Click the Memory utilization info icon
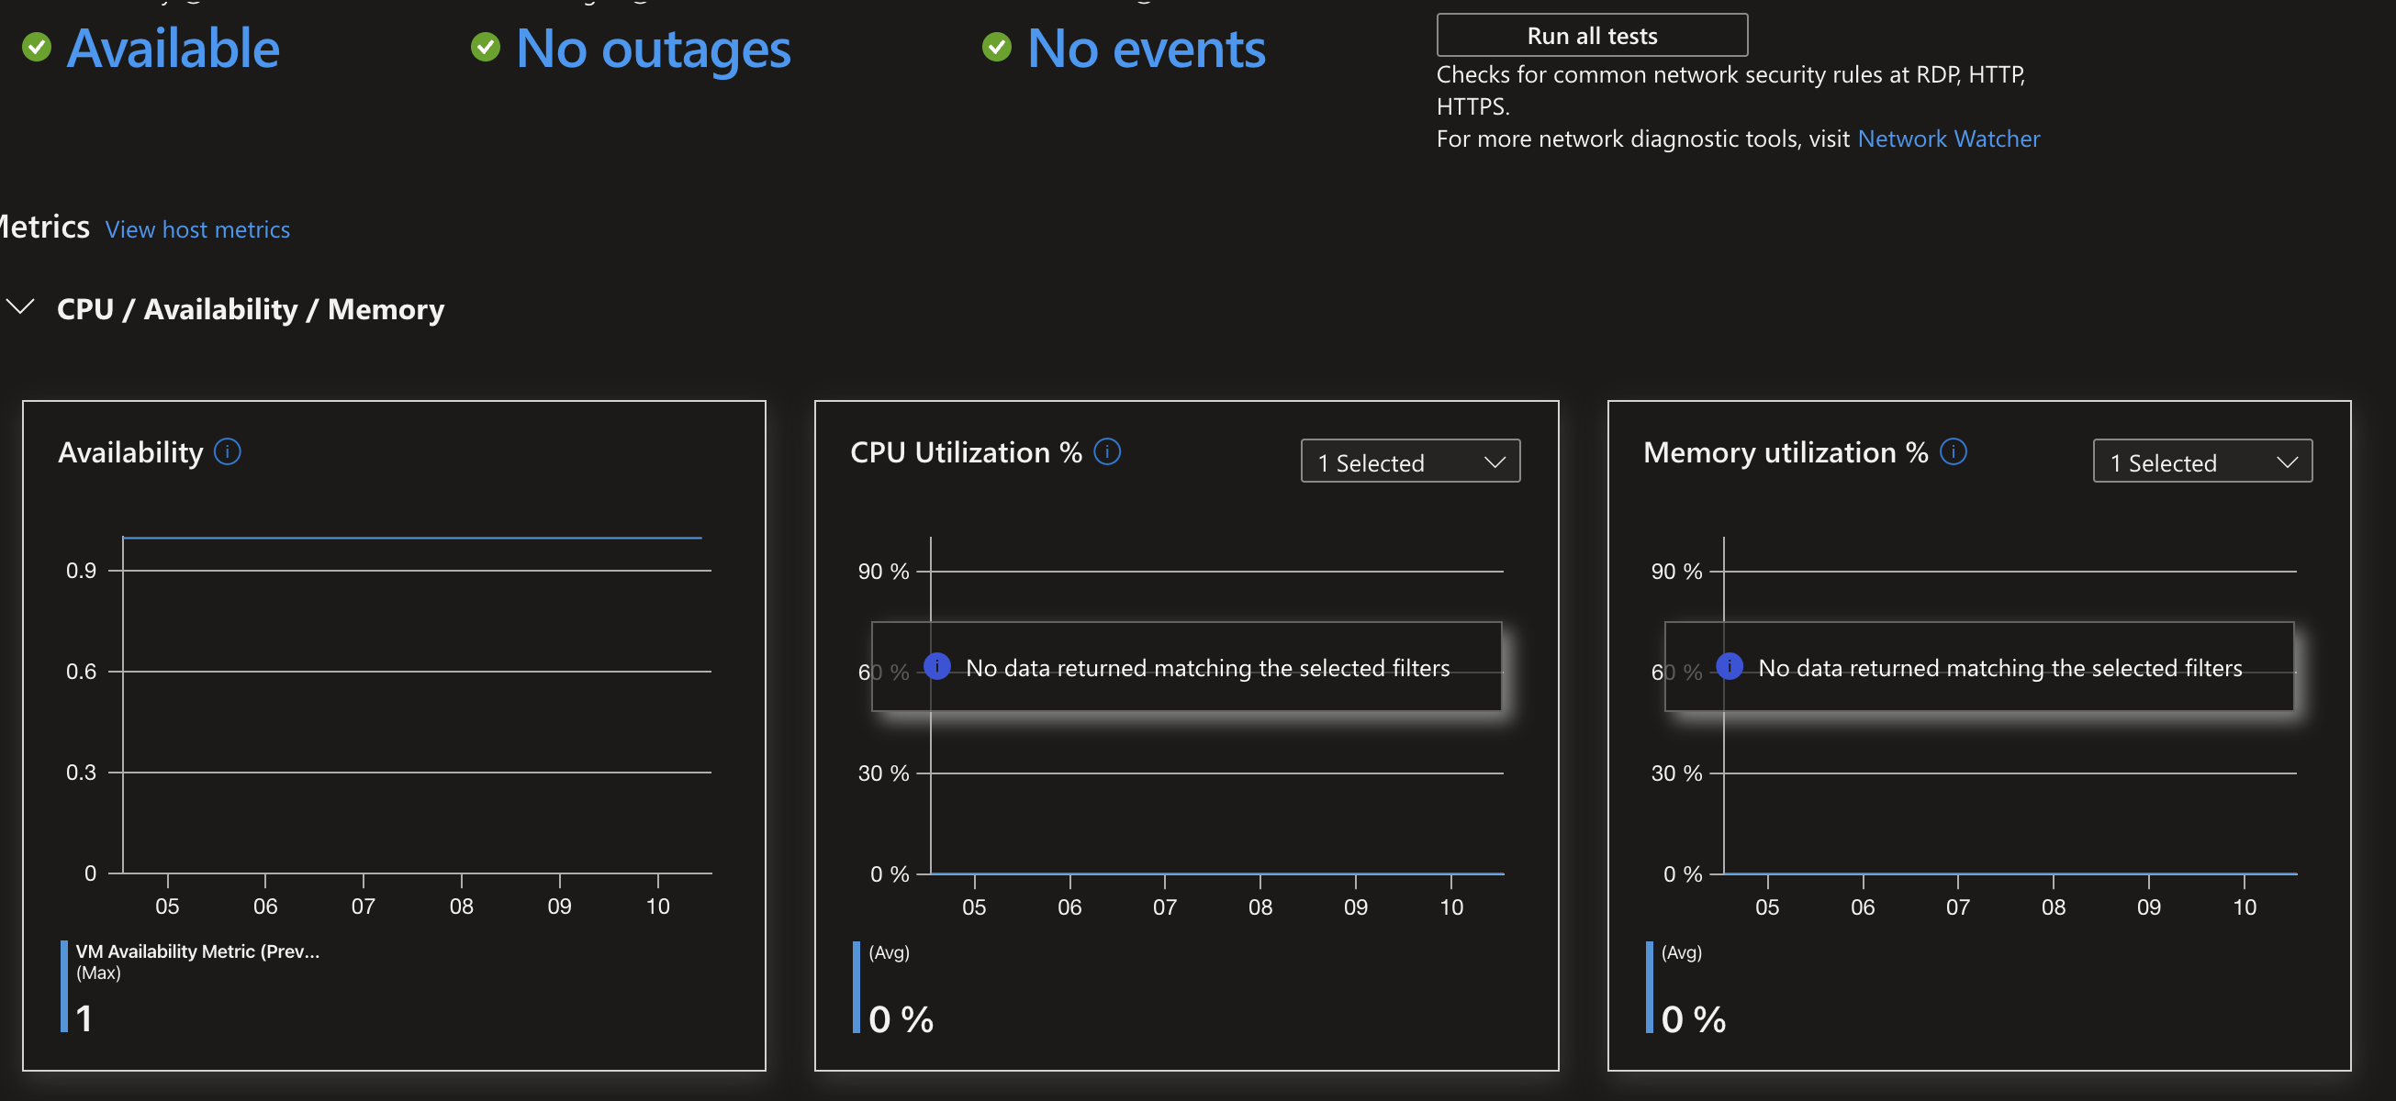 [x=1953, y=452]
